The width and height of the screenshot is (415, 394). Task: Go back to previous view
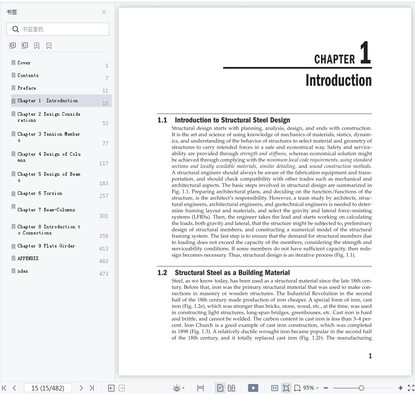tap(111, 388)
